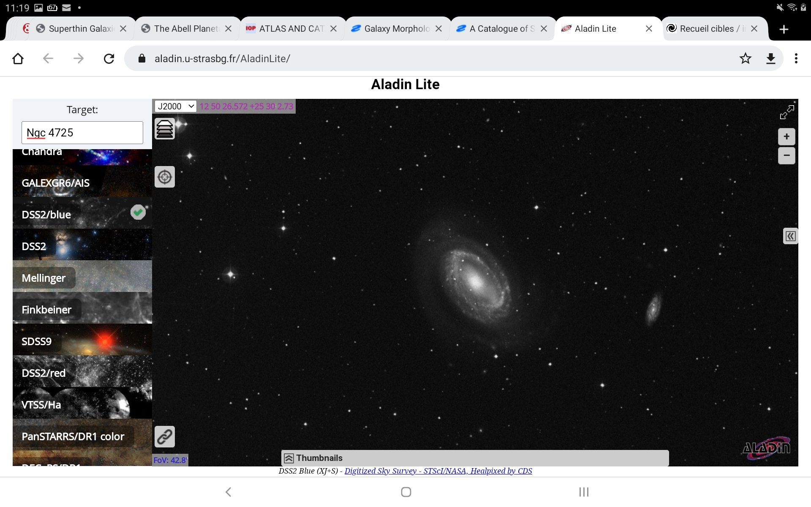Screen dimensions: 811x507
Task: Select the Finkbeiner survey
Action: (x=82, y=308)
